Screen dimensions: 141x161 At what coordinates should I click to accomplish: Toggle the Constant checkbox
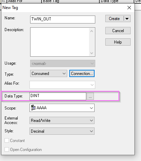pyautogui.click(x=7, y=141)
